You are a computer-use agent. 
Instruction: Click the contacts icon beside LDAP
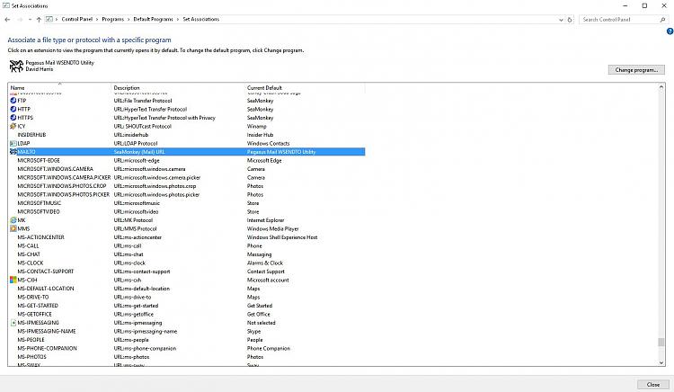pyautogui.click(x=13, y=144)
